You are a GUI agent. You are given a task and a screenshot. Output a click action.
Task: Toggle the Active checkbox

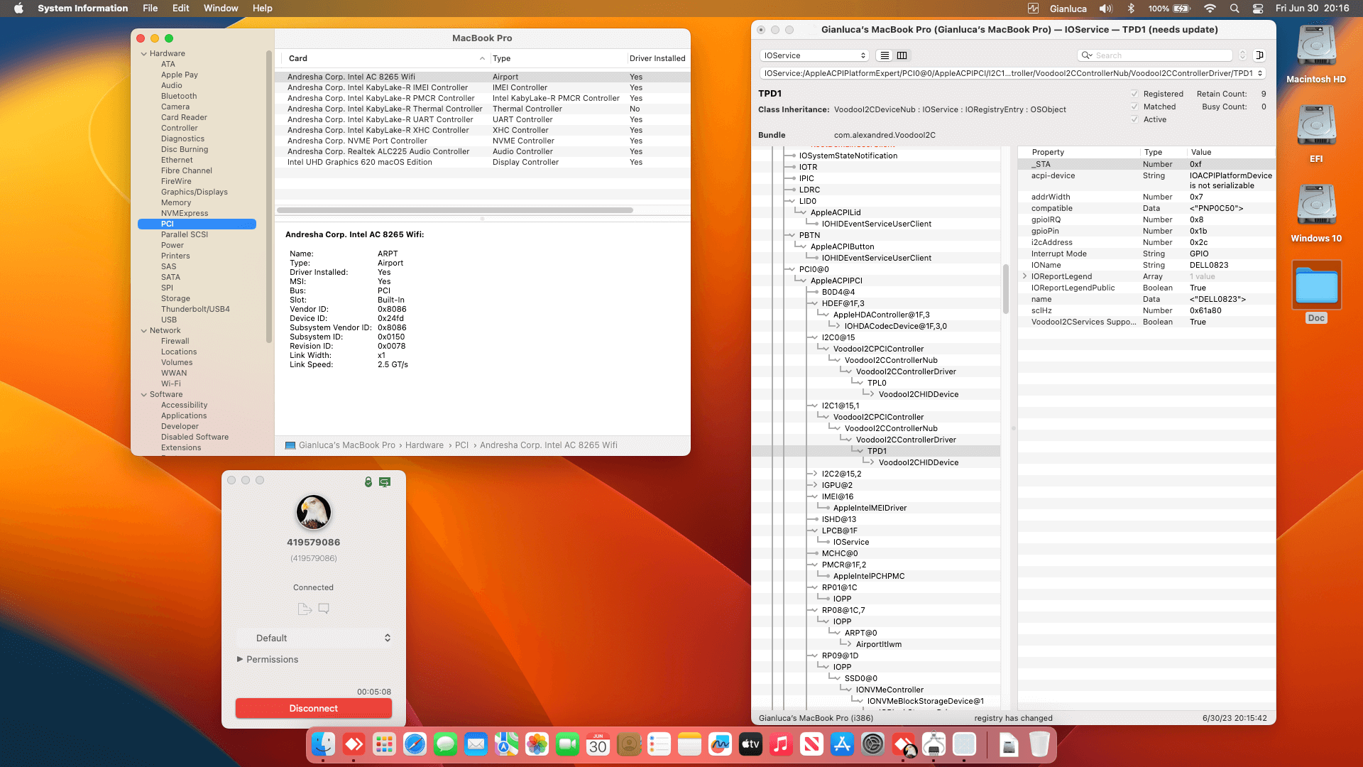(1134, 119)
